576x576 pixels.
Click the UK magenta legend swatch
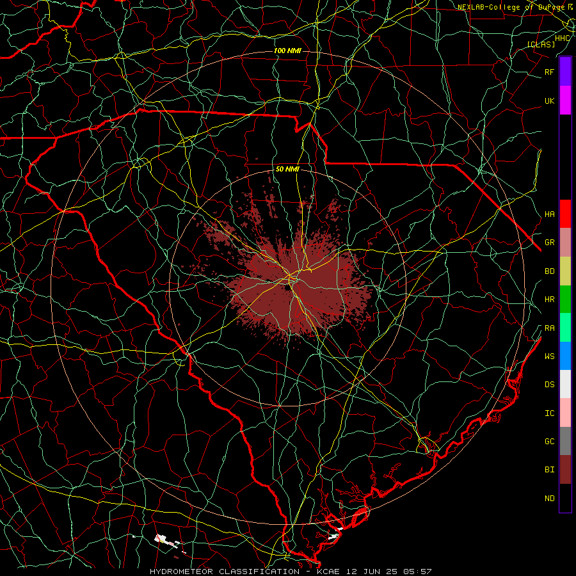(565, 100)
